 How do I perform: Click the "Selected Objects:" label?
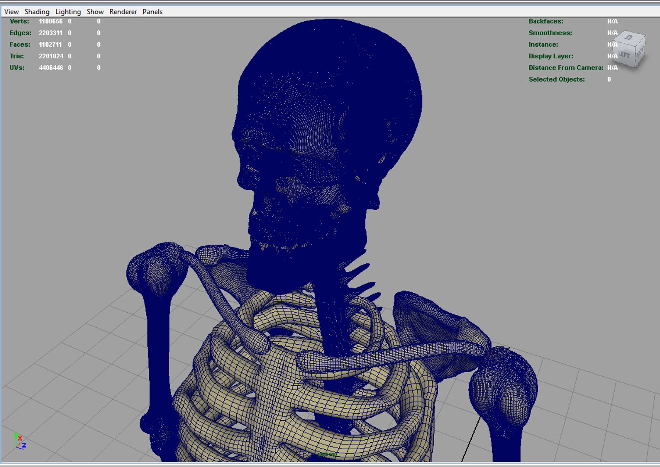[557, 80]
